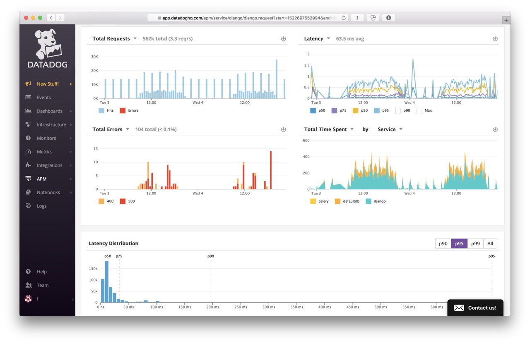Toggle the p75 latency legend box
Screen dimensions: 530x344
click(335, 110)
